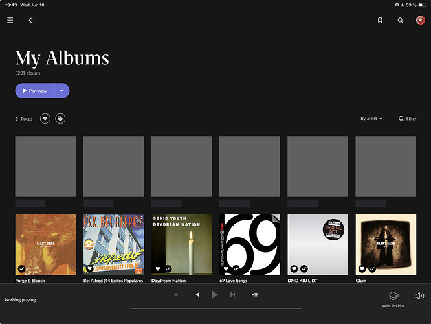Toggle the heart on Bei Alfred cover

[x=89, y=268]
